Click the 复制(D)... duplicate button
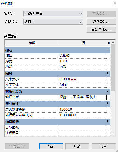The width and height of the screenshot is (118, 152). point(101,22)
